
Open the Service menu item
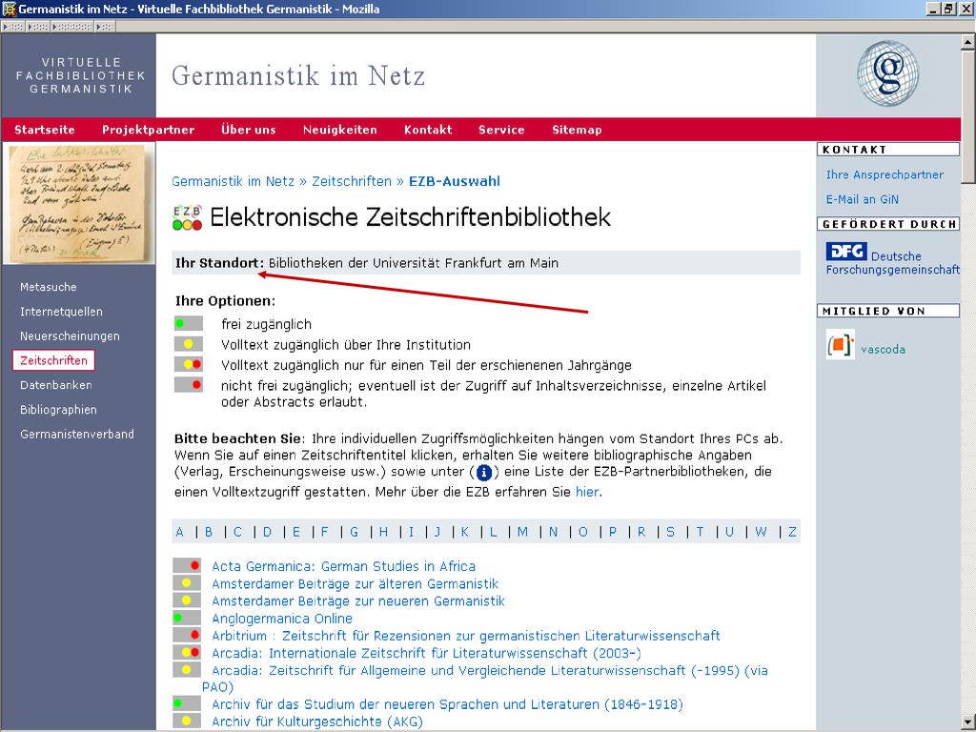pos(501,130)
